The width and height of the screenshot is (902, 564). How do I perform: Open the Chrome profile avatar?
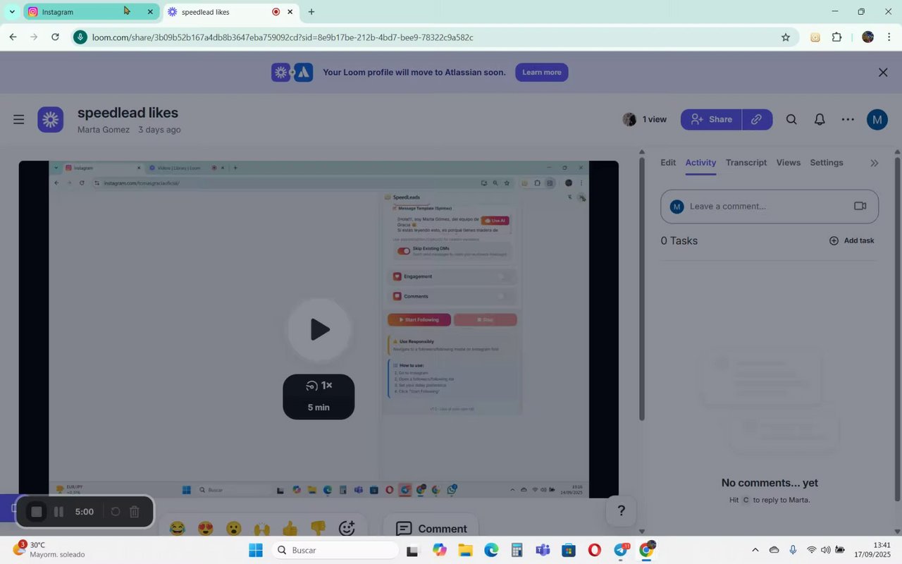pyautogui.click(x=868, y=37)
